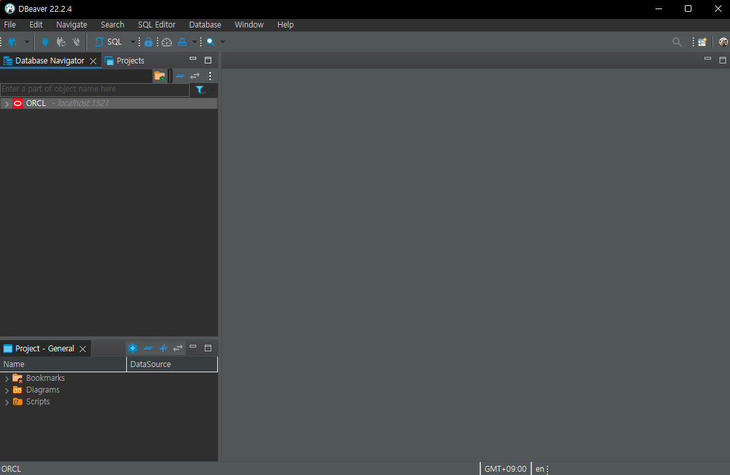Click the grey magnifier at toolbar right
The width and height of the screenshot is (730, 475).
[x=677, y=43]
